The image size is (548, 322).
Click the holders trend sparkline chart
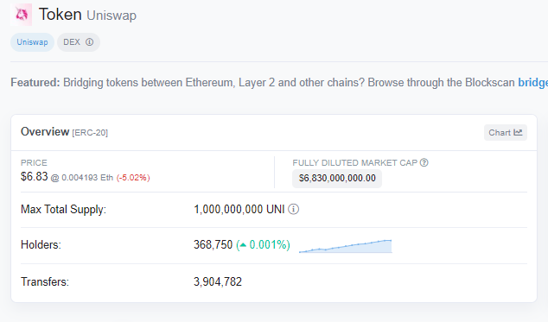coord(345,246)
